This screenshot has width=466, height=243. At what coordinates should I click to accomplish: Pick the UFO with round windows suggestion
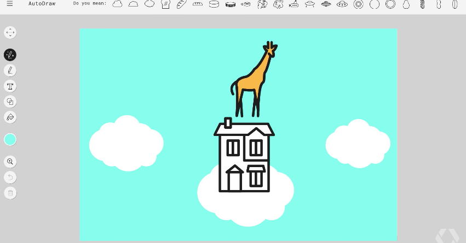coord(342,4)
